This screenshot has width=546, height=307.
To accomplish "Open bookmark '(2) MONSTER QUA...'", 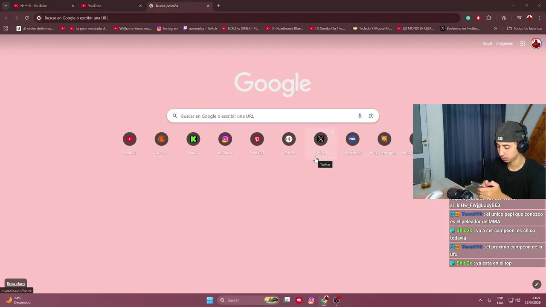I will (x=415, y=29).
